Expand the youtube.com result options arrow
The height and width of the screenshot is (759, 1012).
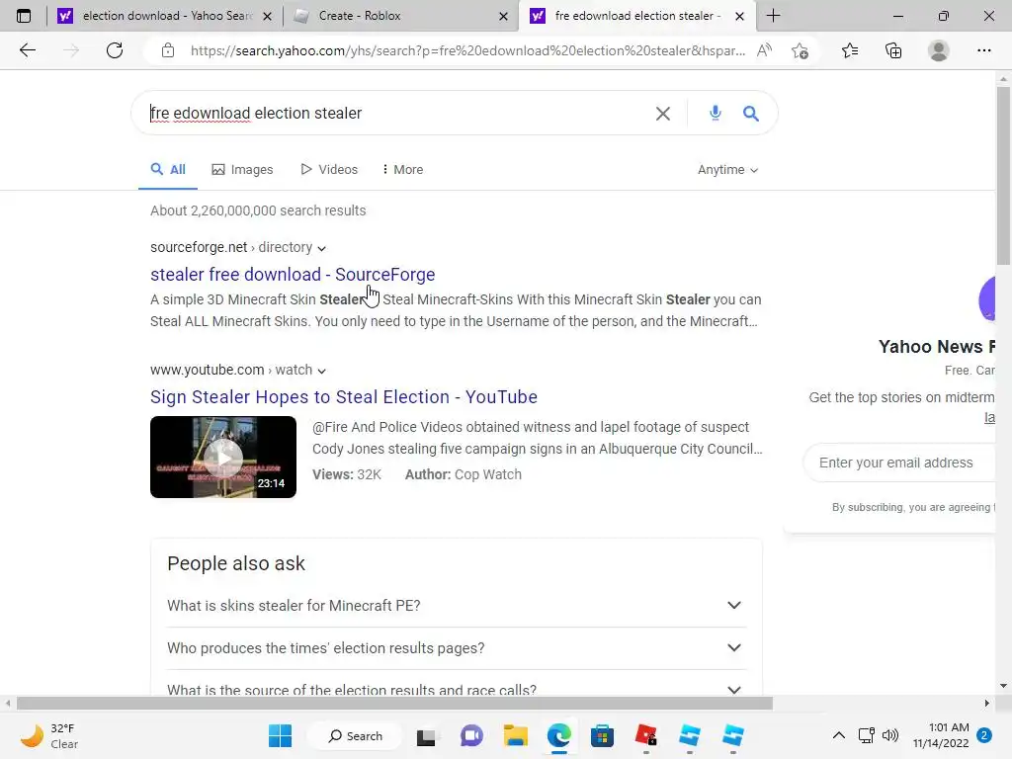322,372
